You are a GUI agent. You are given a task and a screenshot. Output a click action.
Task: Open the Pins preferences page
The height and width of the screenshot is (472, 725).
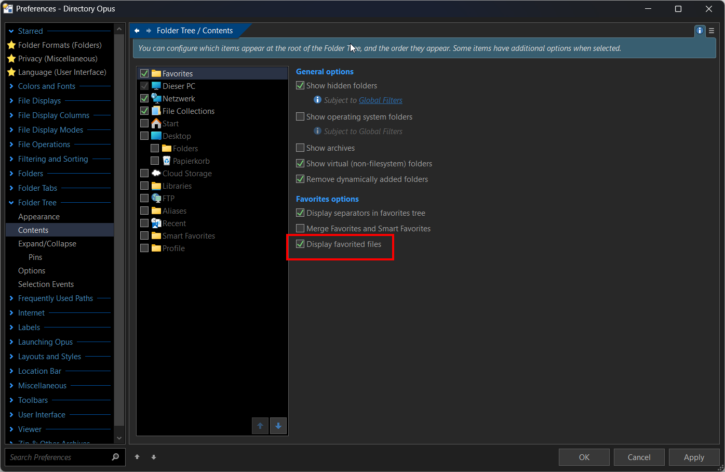[x=35, y=257]
